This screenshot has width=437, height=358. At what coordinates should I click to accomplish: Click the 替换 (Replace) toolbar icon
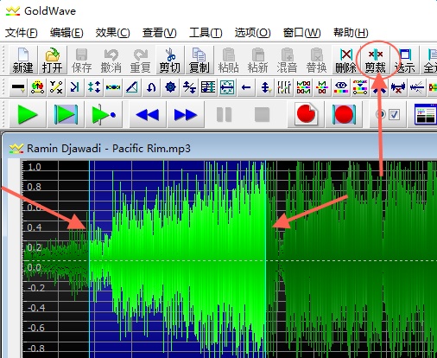tap(316, 60)
